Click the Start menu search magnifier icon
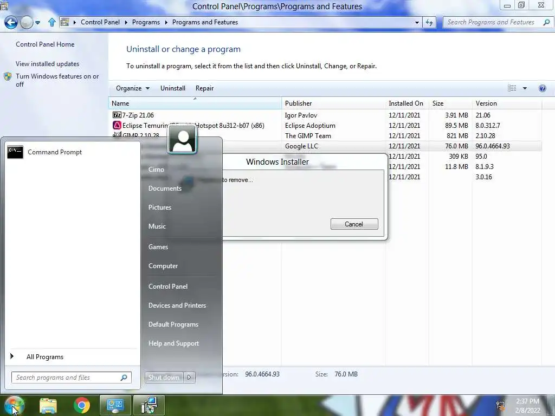 pos(124,378)
